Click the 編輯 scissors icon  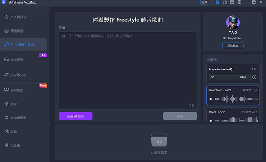(6, 131)
